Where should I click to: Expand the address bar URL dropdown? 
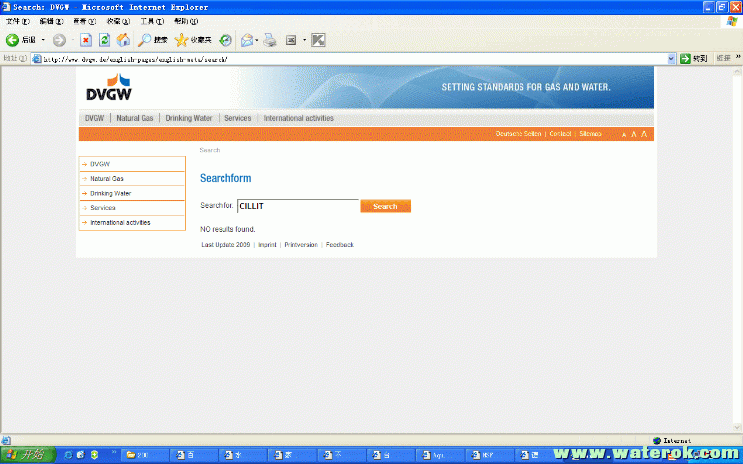click(671, 59)
